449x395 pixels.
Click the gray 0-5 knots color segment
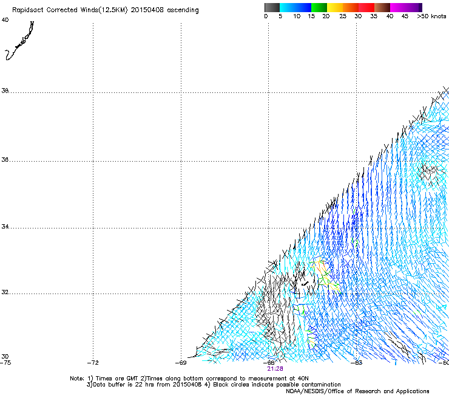(x=272, y=7)
